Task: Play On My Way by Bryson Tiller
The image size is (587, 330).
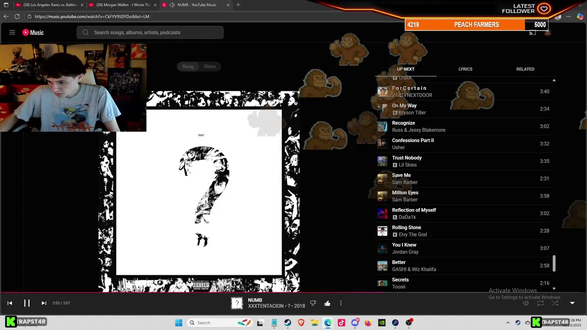Action: click(463, 109)
